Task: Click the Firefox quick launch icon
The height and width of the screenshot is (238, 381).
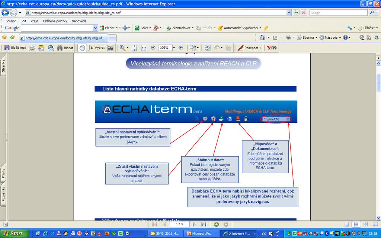Action: pos(106,234)
